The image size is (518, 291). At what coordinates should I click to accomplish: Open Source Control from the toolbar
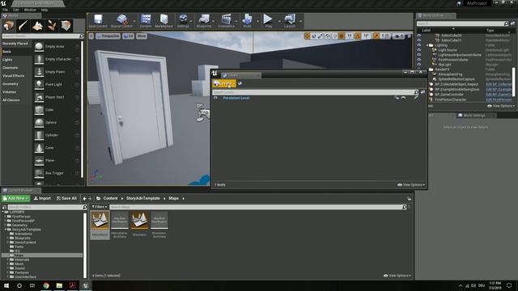[x=121, y=21]
